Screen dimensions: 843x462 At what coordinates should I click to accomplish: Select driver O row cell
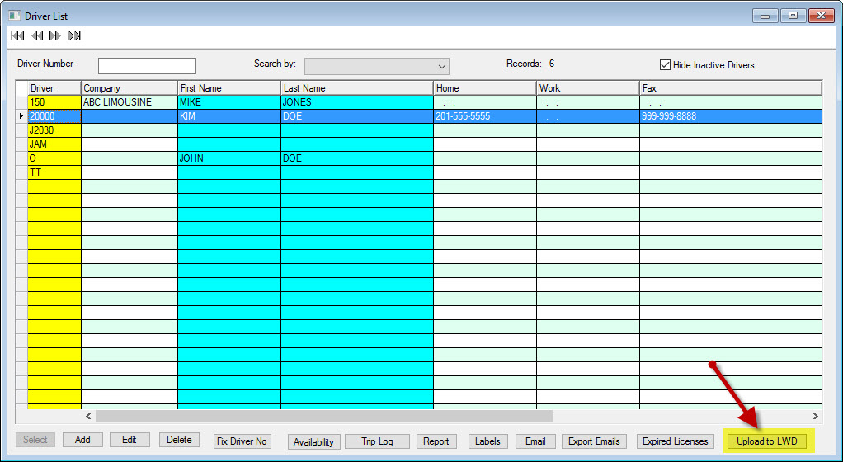(x=54, y=158)
